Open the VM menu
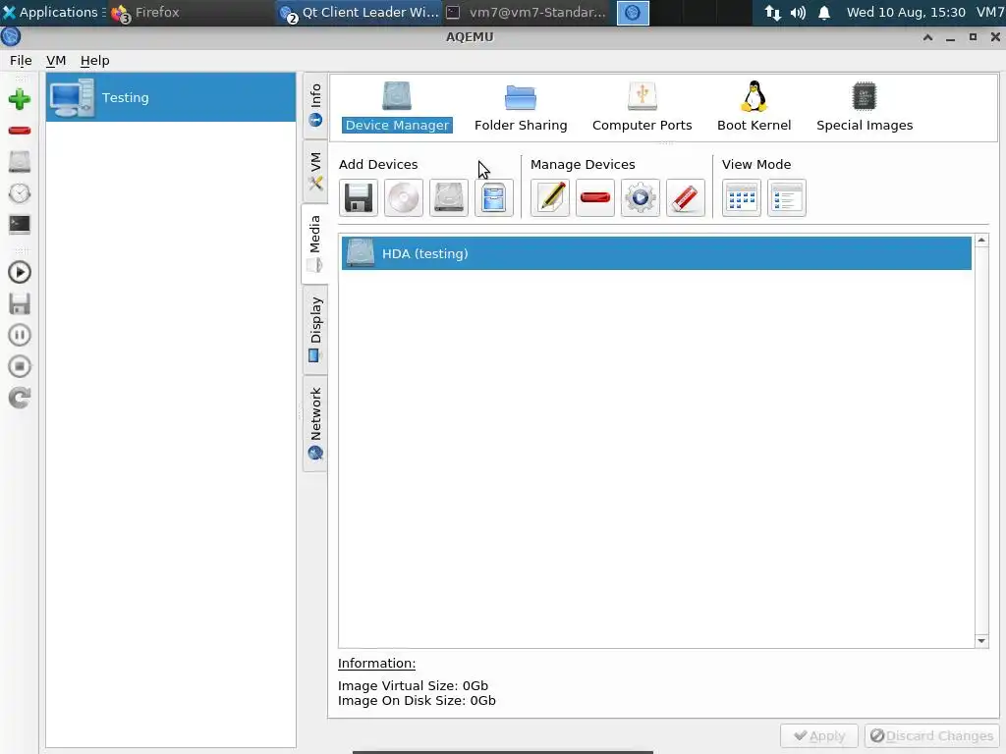Viewport: 1006px width, 754px height. tap(56, 60)
